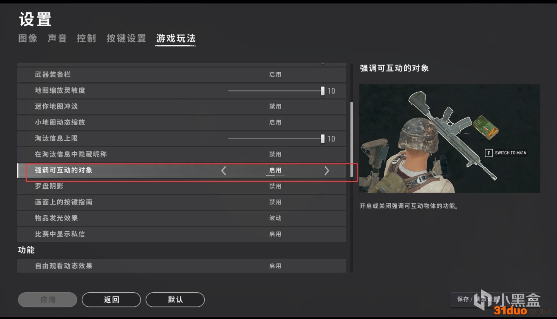Switch to the 图像 tab
557x319 pixels.
[28, 38]
